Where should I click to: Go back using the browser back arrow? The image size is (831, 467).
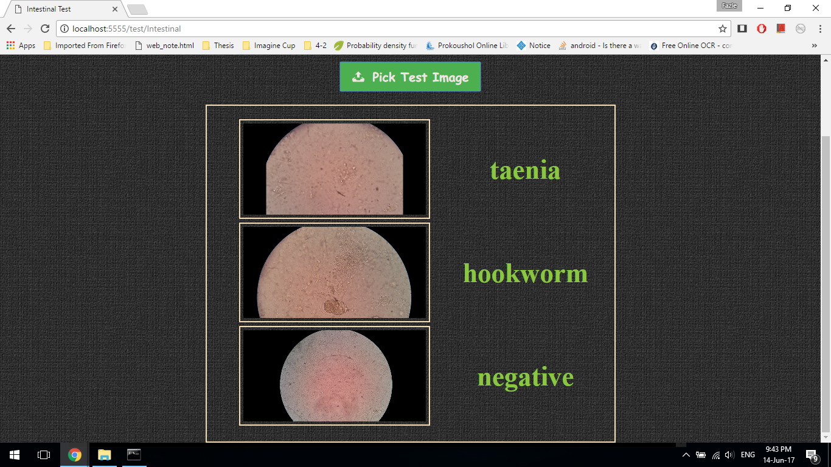point(11,29)
